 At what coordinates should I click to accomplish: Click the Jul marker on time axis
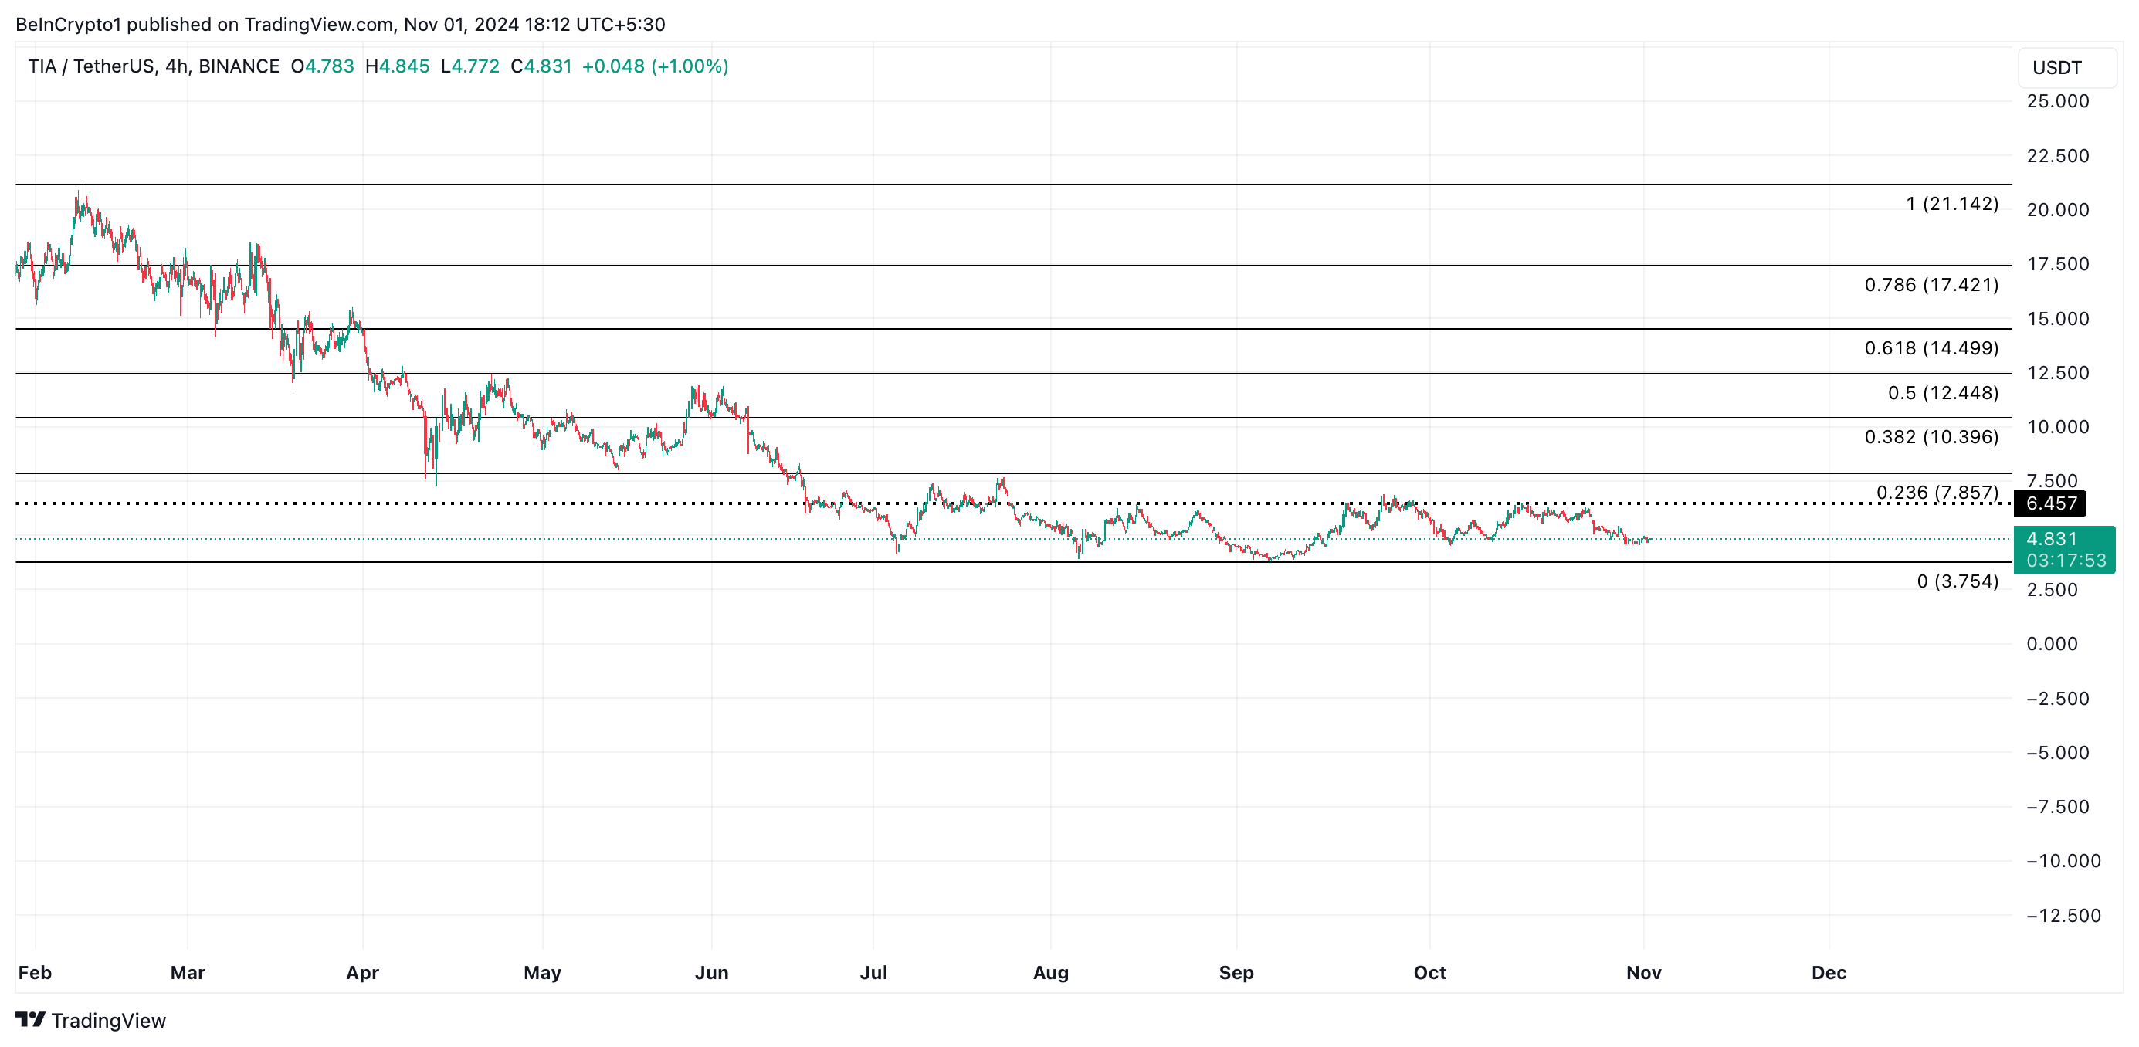pyautogui.click(x=873, y=972)
